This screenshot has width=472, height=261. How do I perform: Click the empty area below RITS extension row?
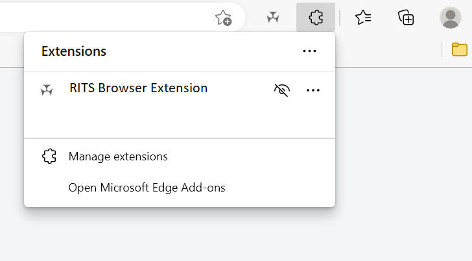(x=179, y=120)
